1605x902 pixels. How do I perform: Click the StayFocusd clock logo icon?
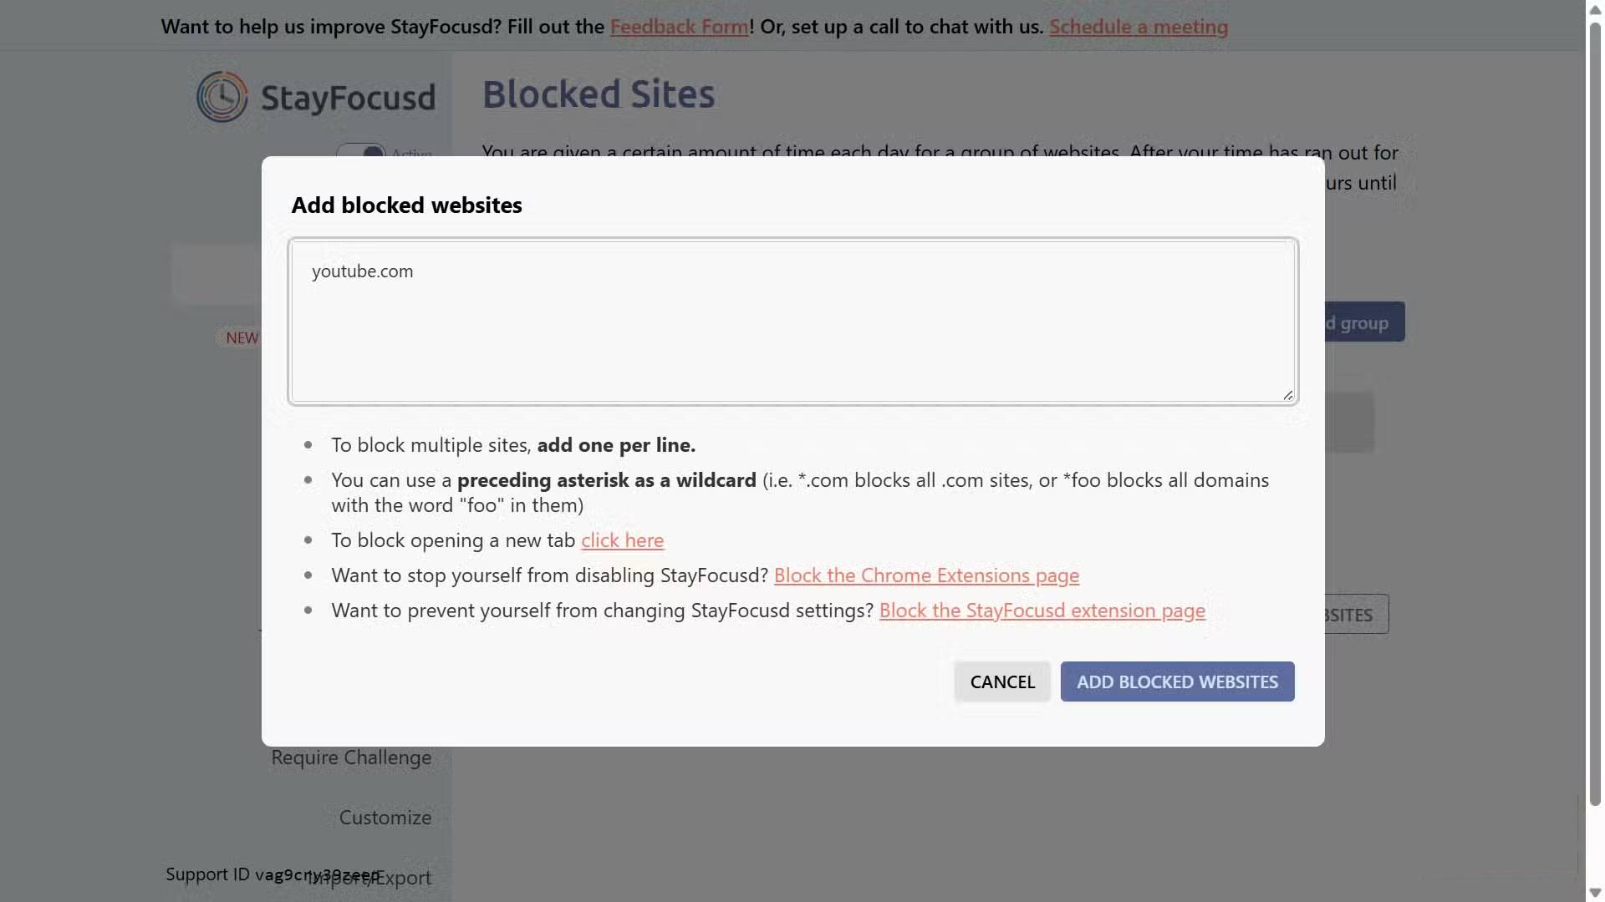[222, 97]
